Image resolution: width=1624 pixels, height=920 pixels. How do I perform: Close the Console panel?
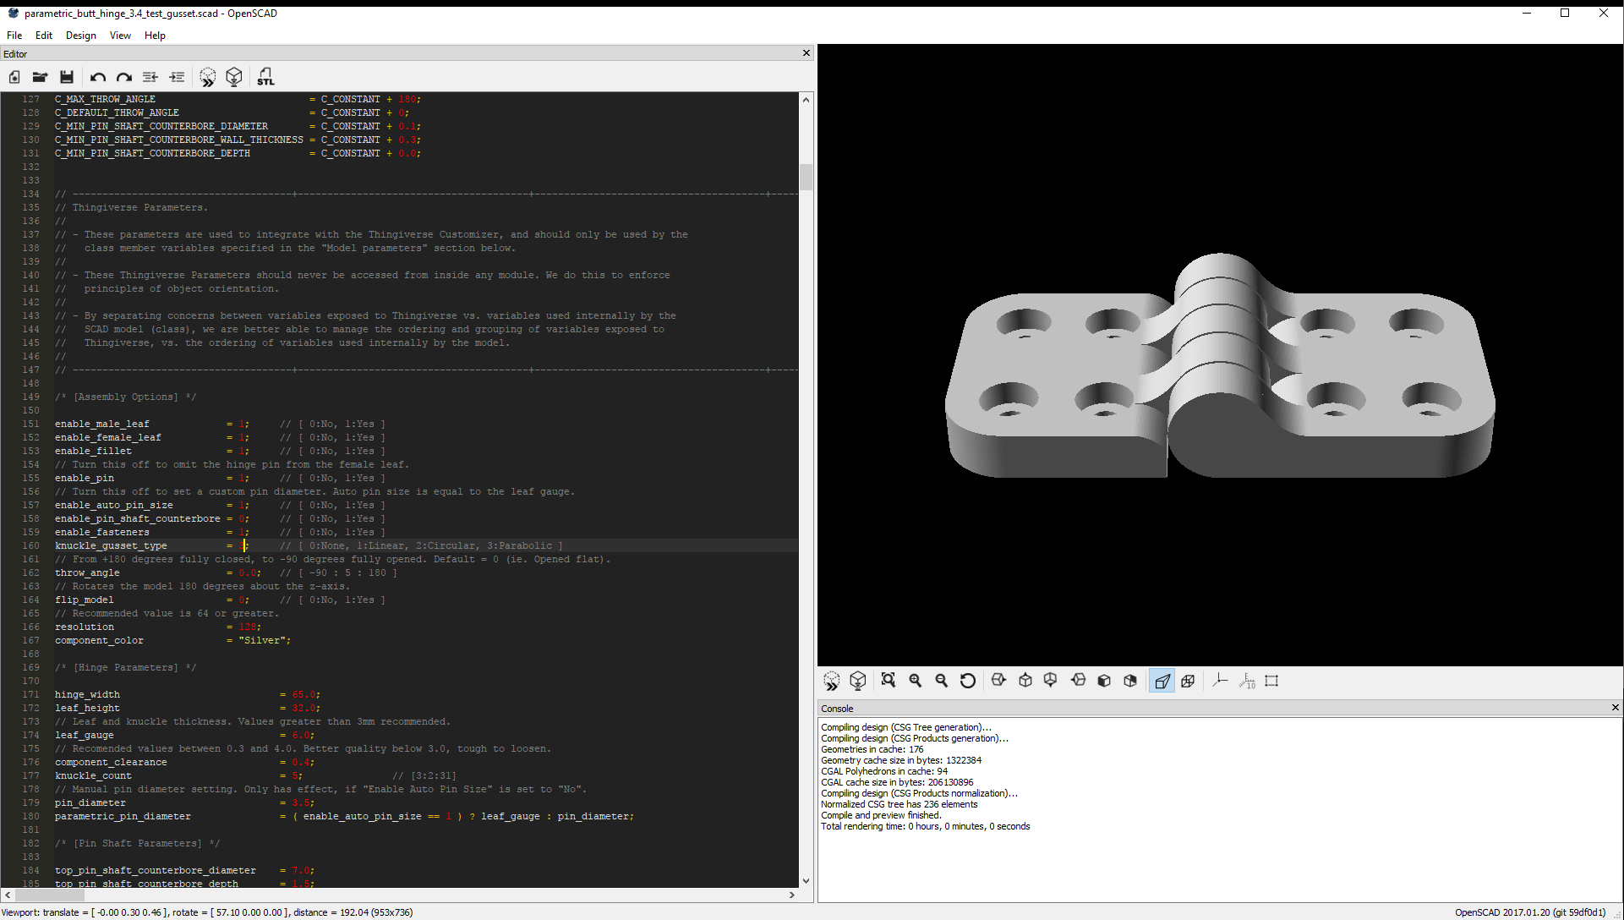1615,708
